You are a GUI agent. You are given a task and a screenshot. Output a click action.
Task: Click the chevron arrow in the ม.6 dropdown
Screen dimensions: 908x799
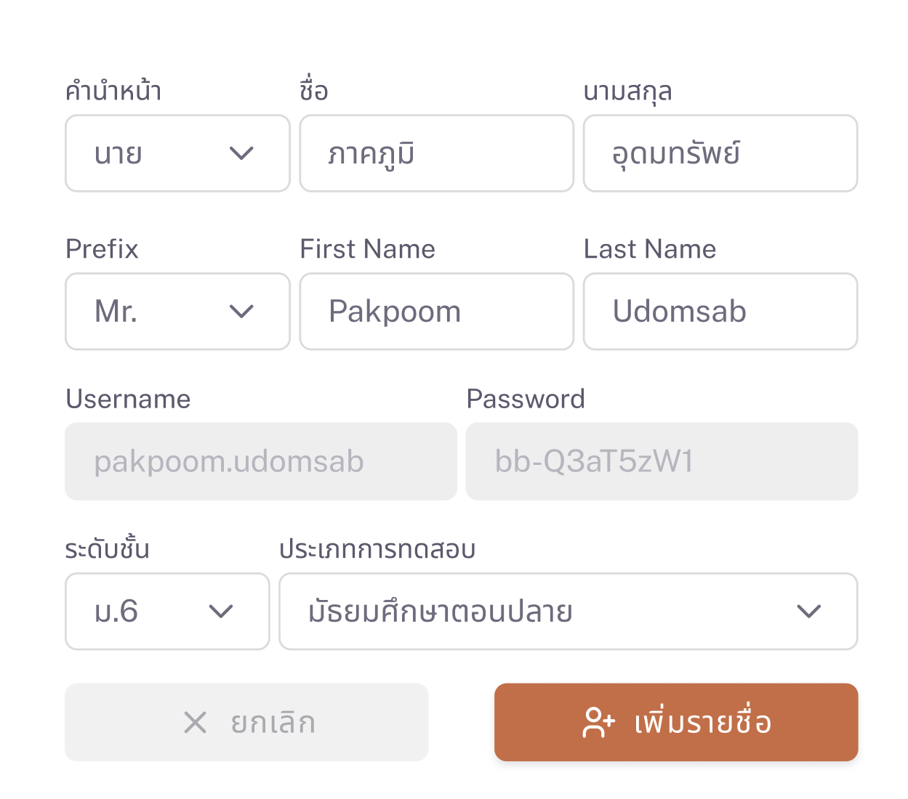point(221,612)
